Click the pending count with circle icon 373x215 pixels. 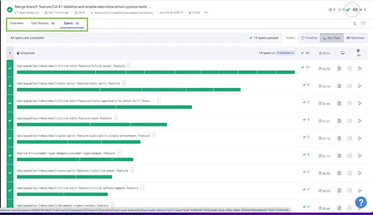pyautogui.click(x=342, y=10)
